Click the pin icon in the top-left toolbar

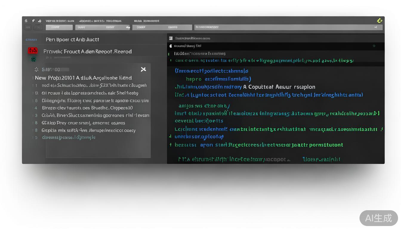point(33,21)
